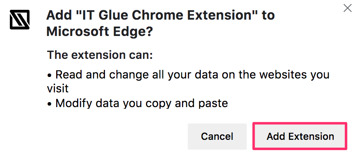Click the word "Add" starting the dialog title
355x157 pixels.
click(57, 16)
